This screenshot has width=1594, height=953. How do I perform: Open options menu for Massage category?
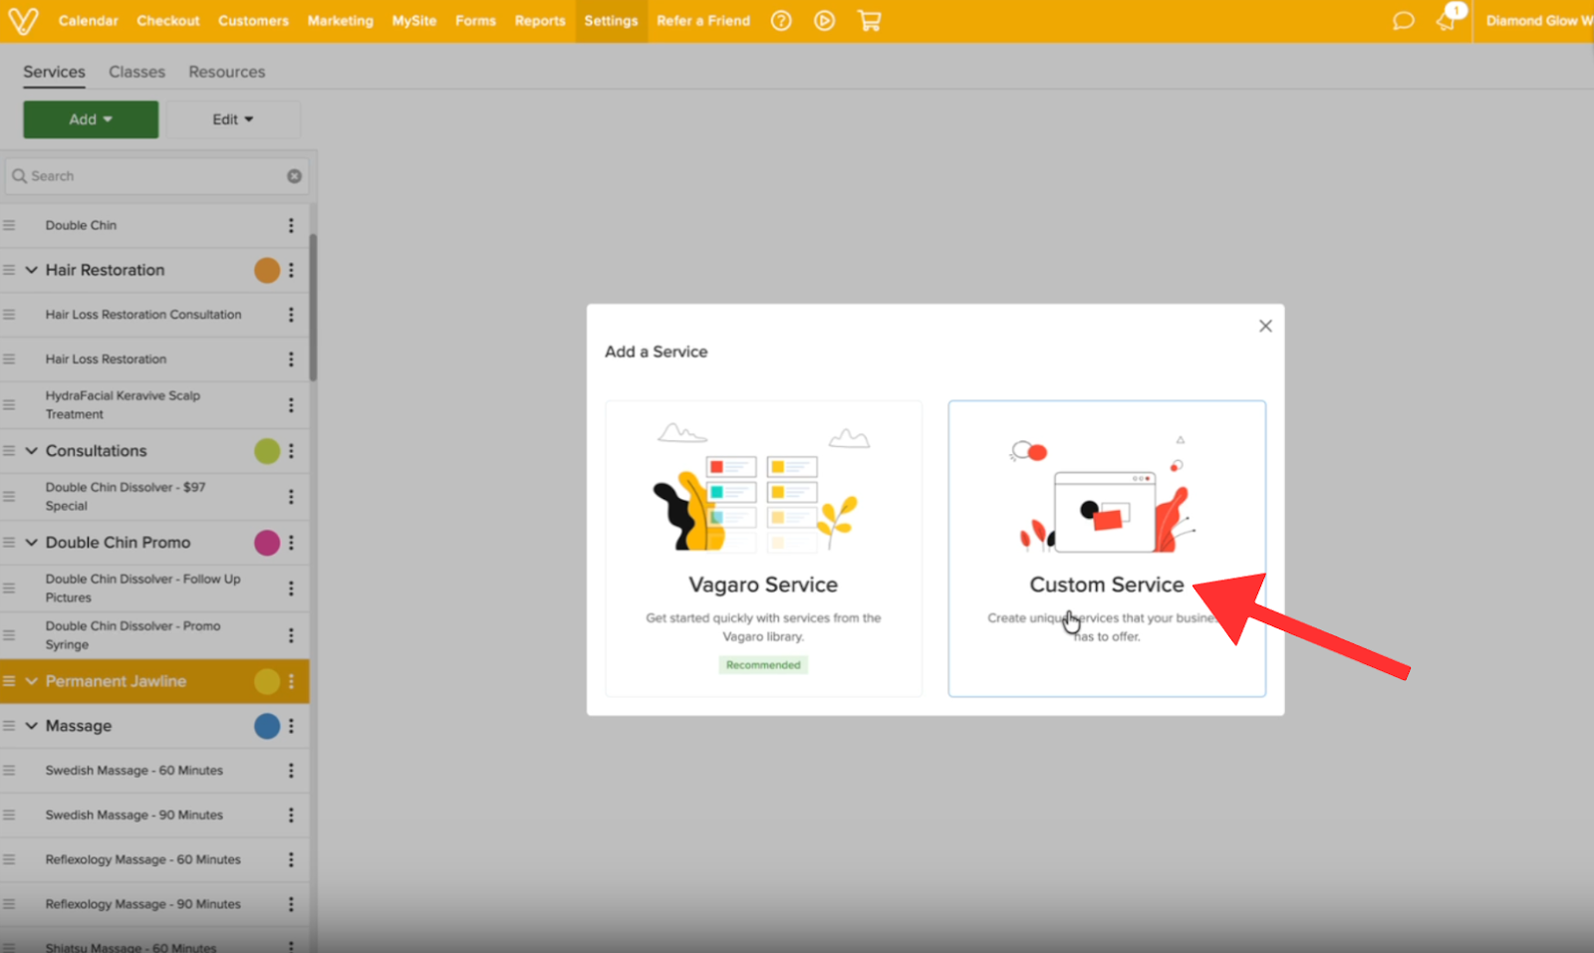291,726
